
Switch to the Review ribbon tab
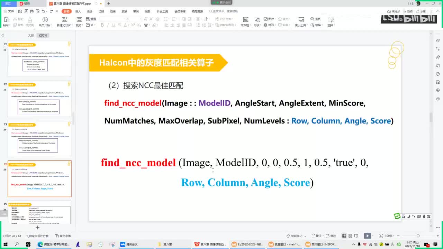pyautogui.click(x=136, y=11)
